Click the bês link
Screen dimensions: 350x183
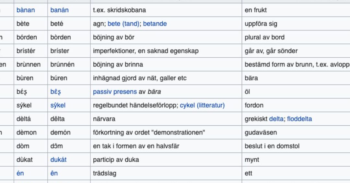click(x=56, y=92)
